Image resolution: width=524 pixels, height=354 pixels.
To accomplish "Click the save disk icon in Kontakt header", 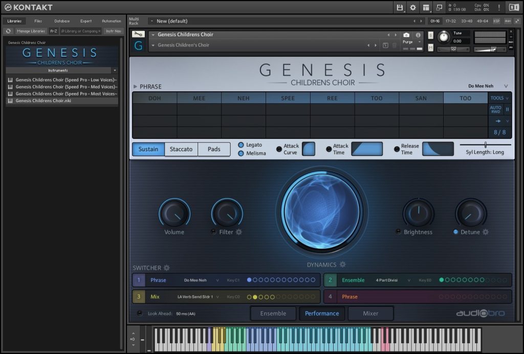I will 400,7.
